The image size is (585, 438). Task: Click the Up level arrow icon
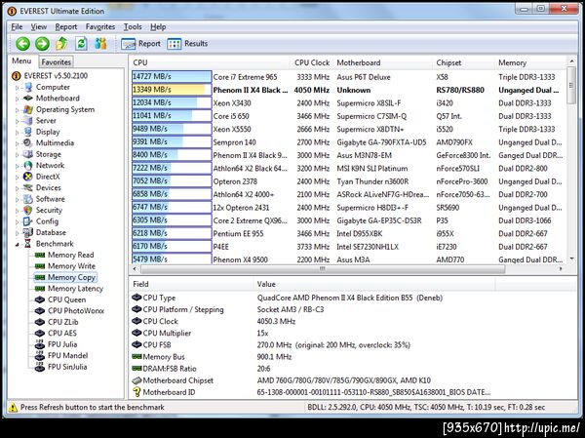point(62,44)
